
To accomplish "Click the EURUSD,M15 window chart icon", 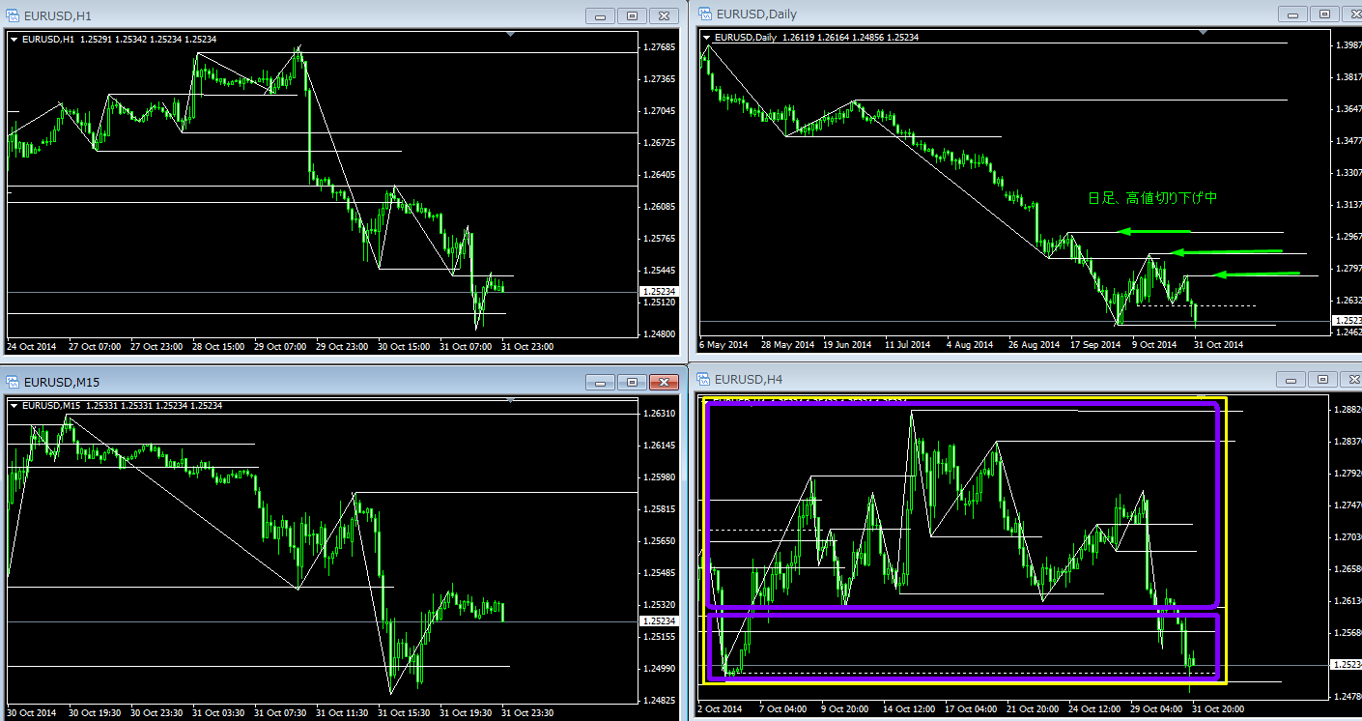I will coord(13,383).
